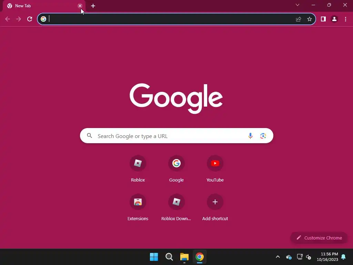
Task: Select the New Tab tab
Action: tap(44, 6)
